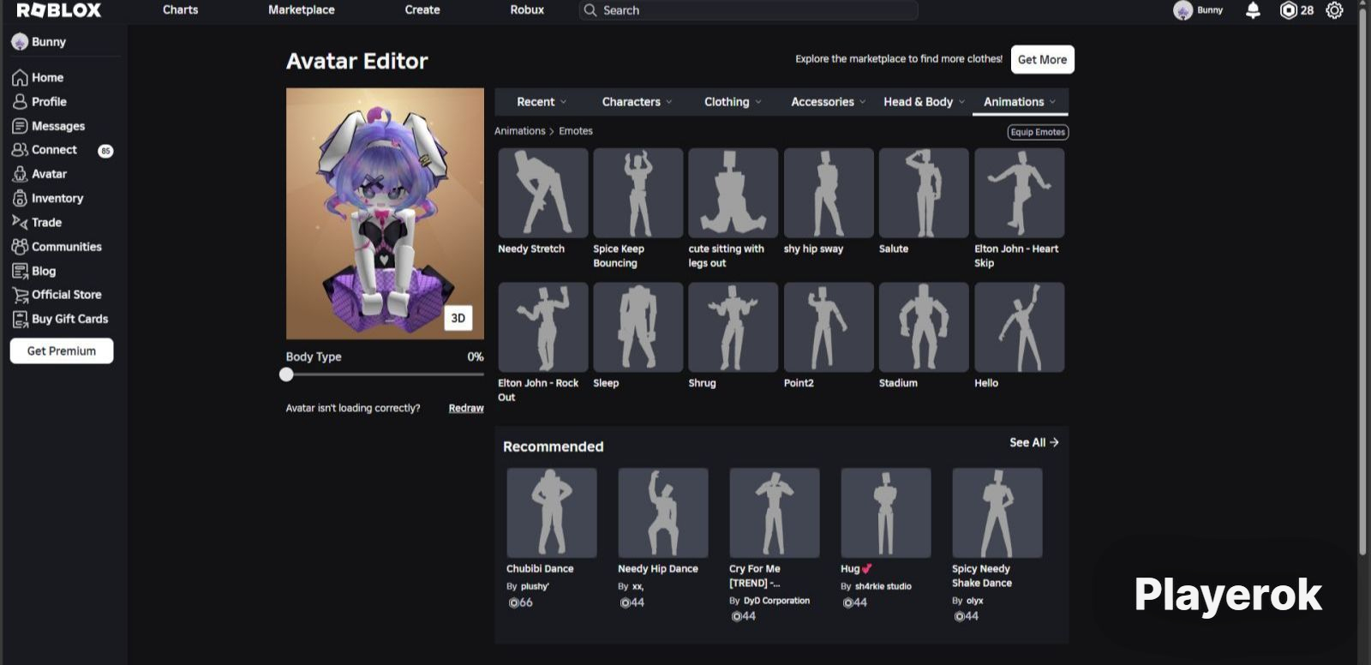Click the Home sidebar icon
The height and width of the screenshot is (665, 1371).
(20, 78)
